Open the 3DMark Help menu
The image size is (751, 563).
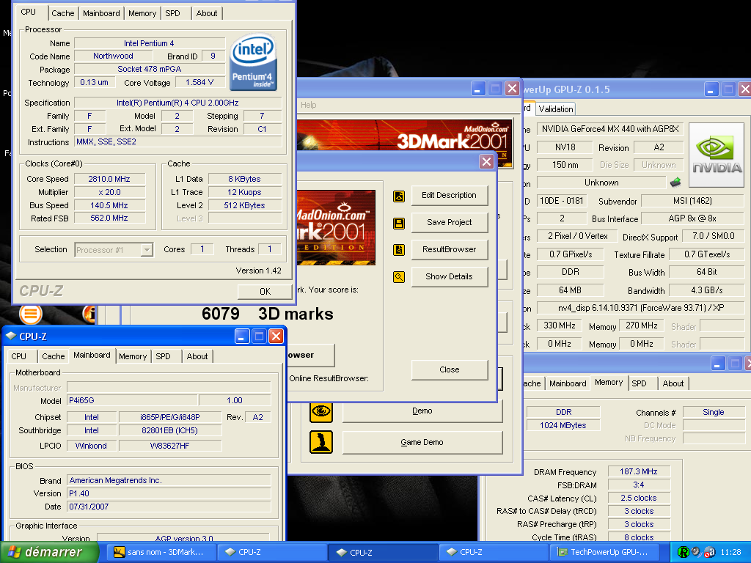(309, 105)
